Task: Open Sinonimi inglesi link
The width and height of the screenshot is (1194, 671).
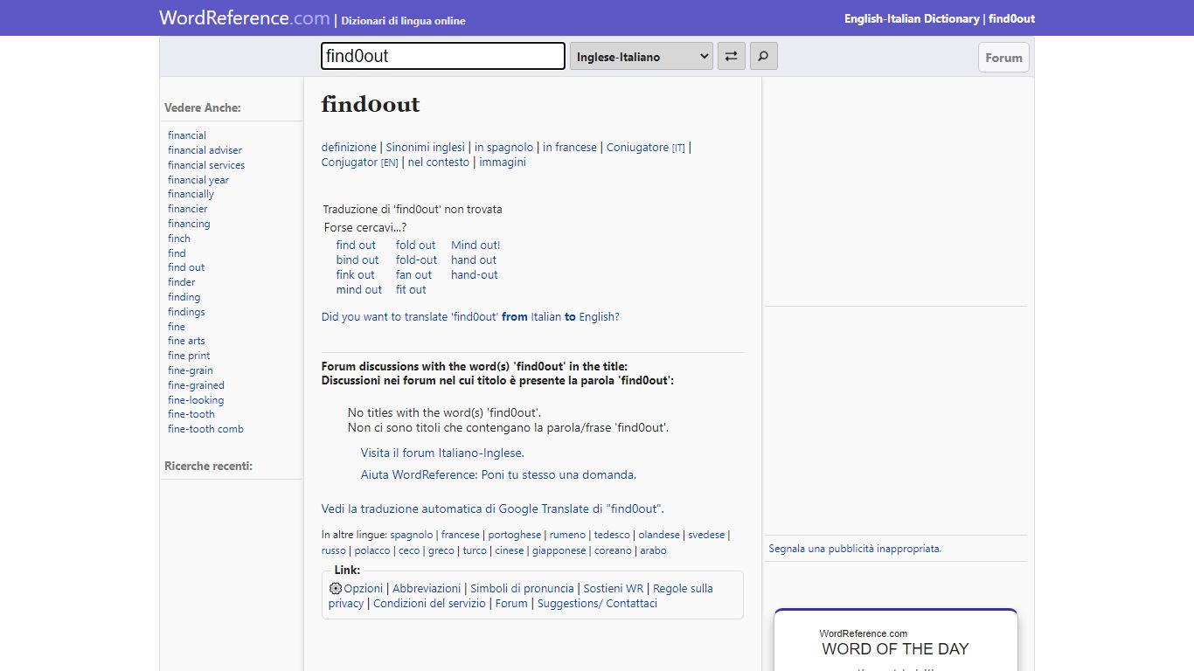Action: coord(426,148)
